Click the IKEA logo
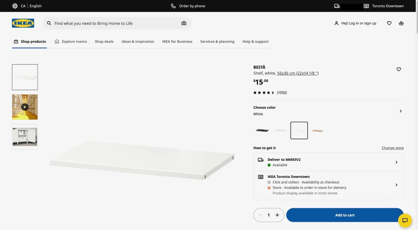The height and width of the screenshot is (230, 418). tap(23, 23)
